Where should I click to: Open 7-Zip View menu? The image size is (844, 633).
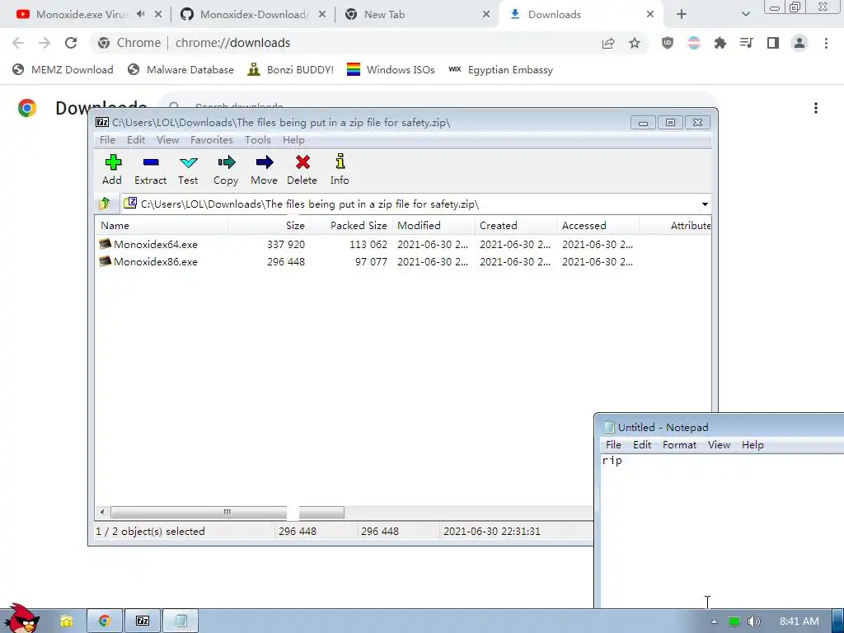tap(167, 140)
